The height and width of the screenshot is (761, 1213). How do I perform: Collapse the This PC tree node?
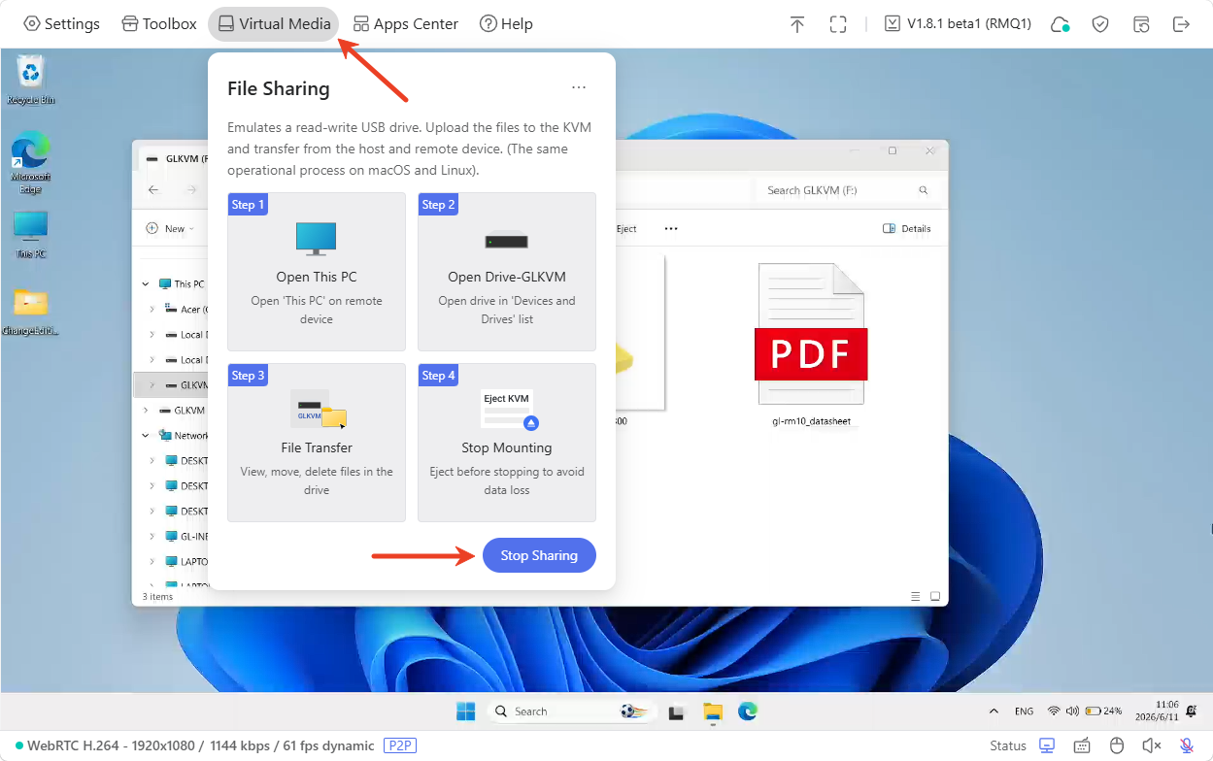[x=146, y=284]
